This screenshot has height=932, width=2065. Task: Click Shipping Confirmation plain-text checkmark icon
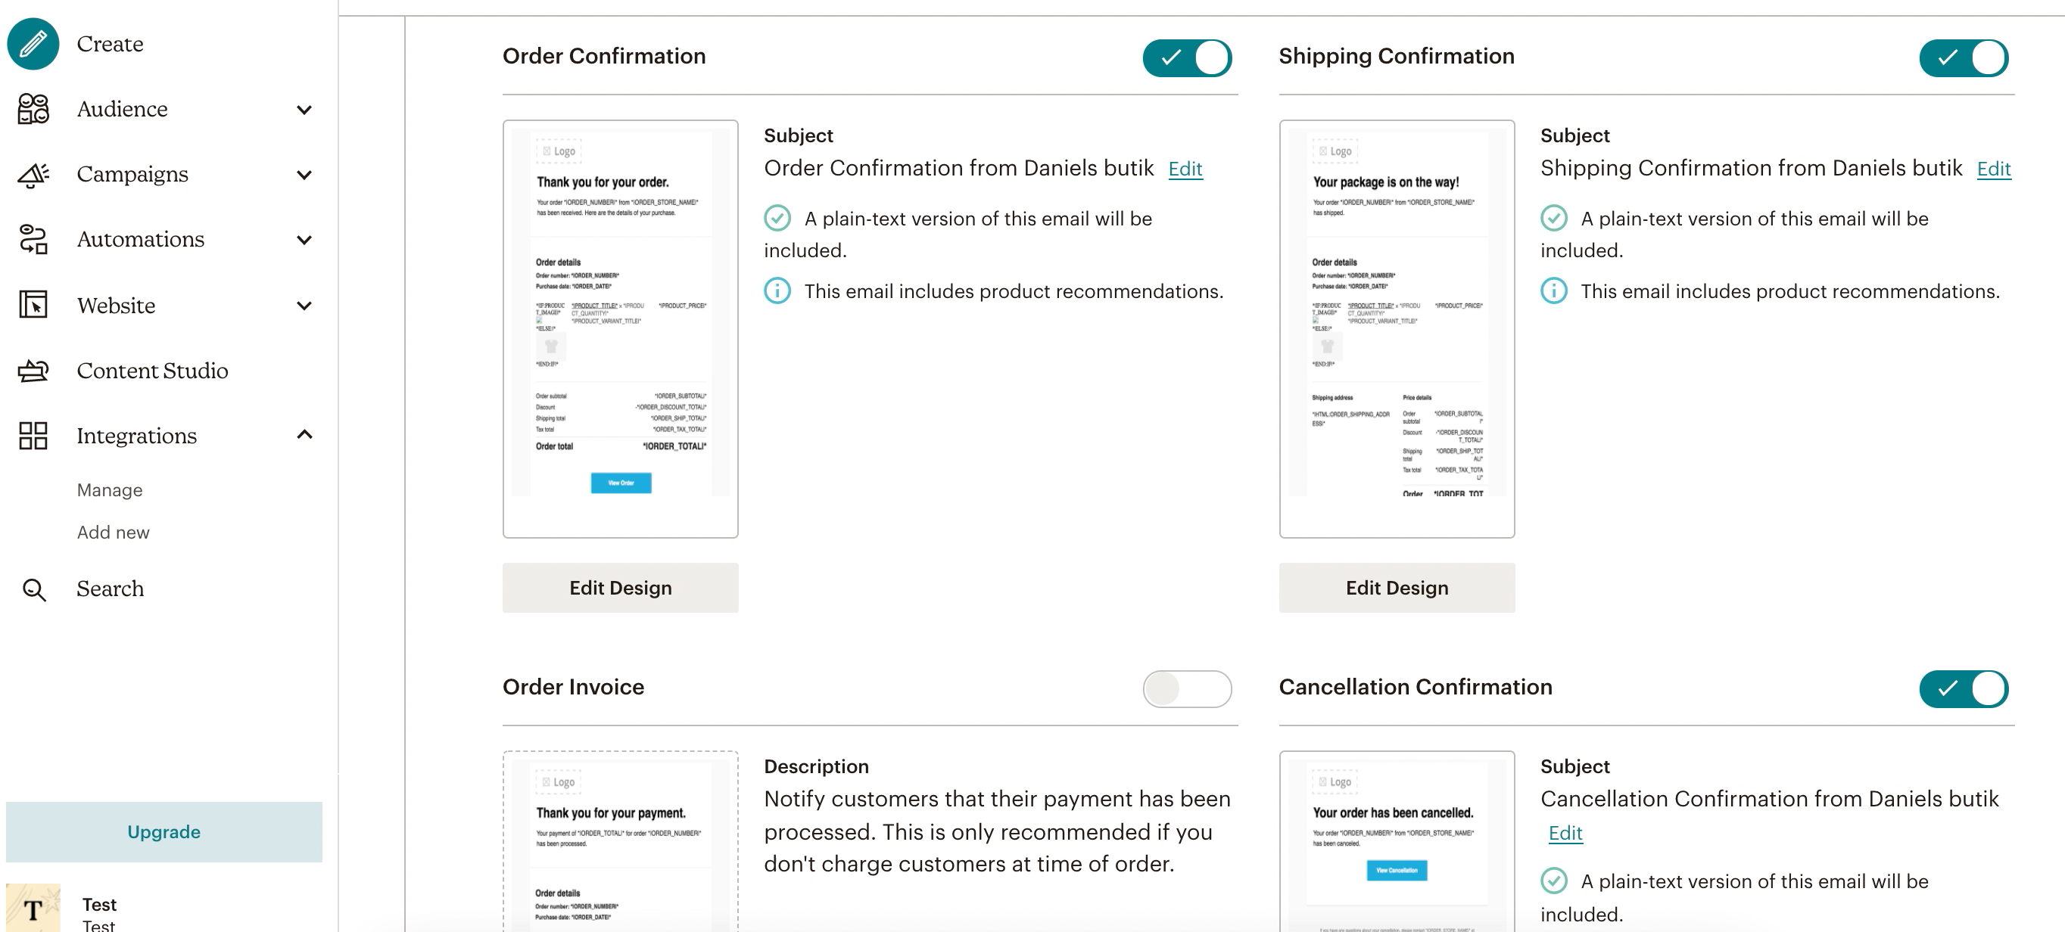(x=1553, y=218)
